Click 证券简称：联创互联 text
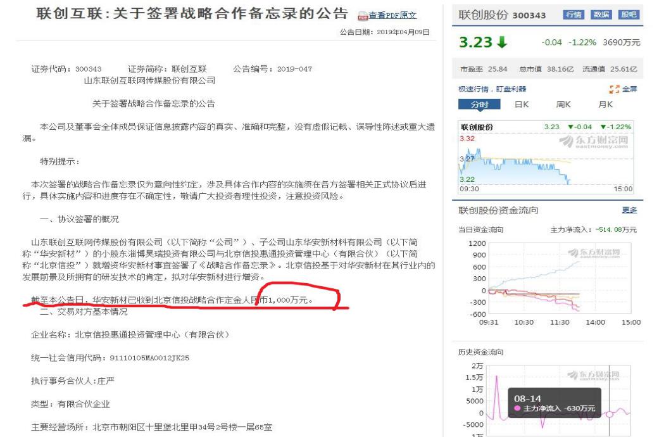 pos(167,69)
